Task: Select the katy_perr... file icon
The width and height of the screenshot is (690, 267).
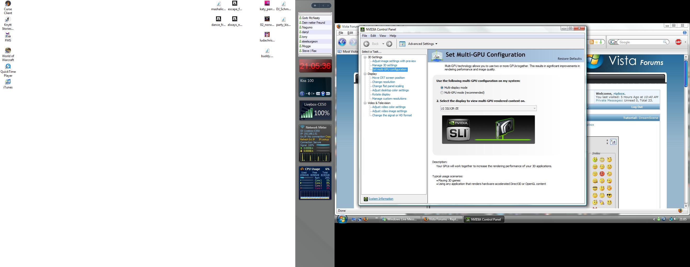Action: (x=267, y=6)
